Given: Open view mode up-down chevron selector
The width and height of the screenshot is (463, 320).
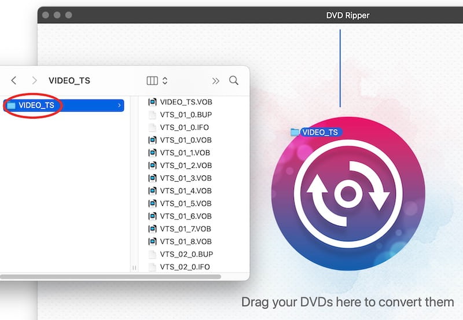Looking at the screenshot, I should 165,80.
